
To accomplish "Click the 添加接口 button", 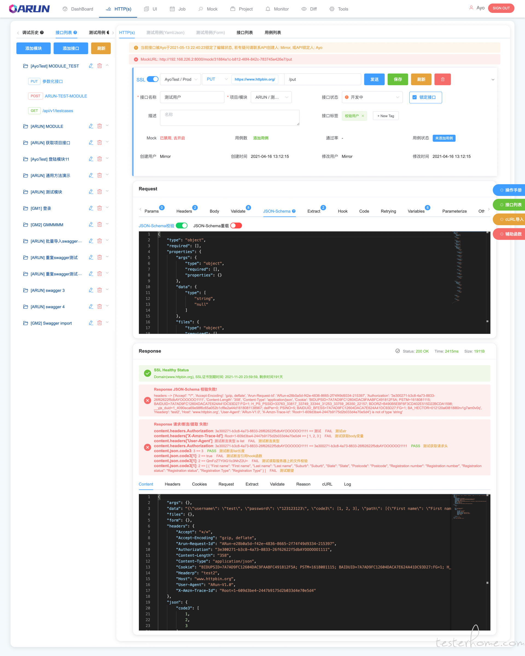I will coord(71,48).
